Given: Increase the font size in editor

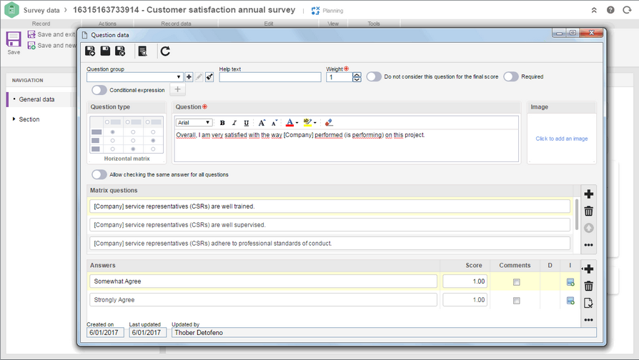Looking at the screenshot, I should click(262, 123).
